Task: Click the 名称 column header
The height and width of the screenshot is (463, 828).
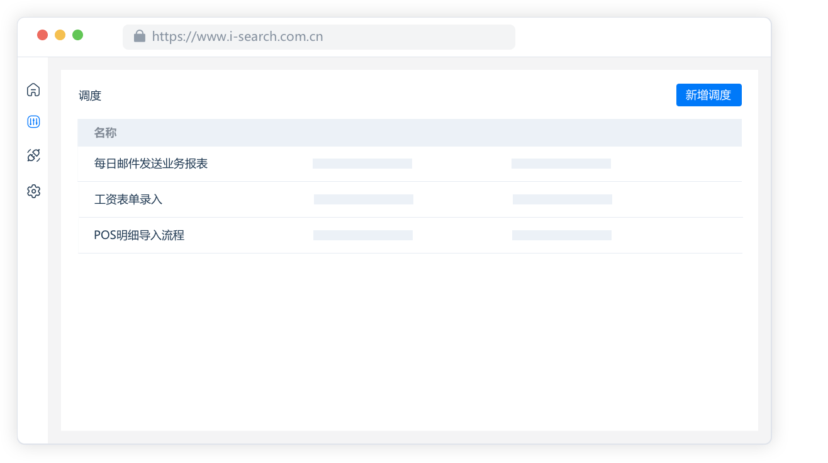Action: point(105,133)
